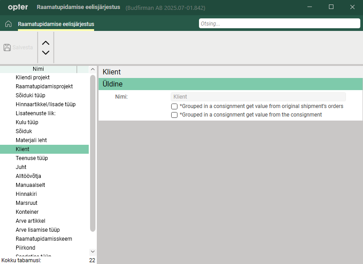Maximize the application window
The width and height of the screenshot is (363, 264).
pyautogui.click(x=331, y=7)
